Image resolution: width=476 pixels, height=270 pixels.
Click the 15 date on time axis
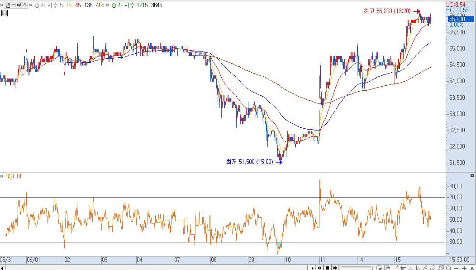tap(398, 260)
